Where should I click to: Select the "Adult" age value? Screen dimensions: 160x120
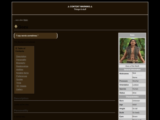point(135,105)
